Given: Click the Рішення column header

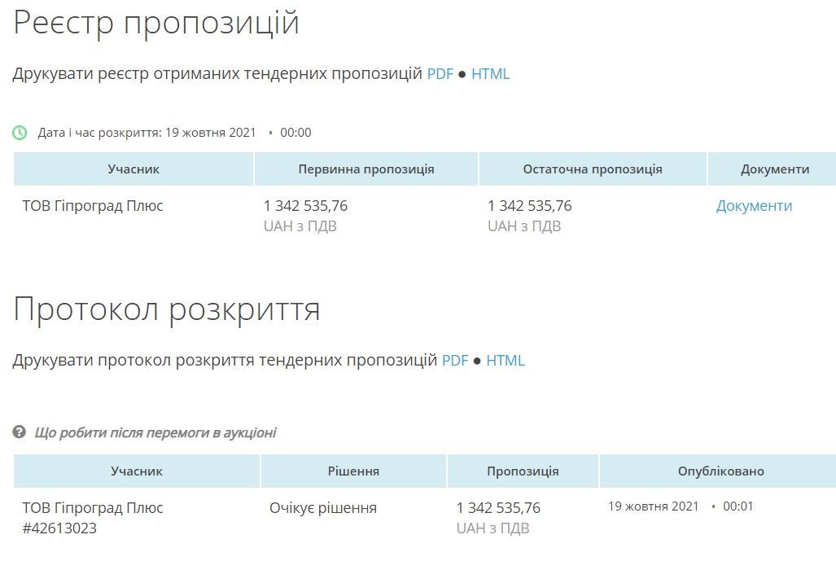Looking at the screenshot, I should click(353, 471).
